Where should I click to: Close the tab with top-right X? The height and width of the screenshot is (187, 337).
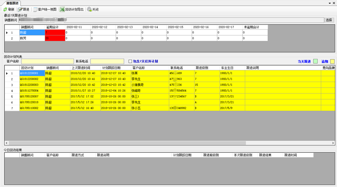click(334, 3)
